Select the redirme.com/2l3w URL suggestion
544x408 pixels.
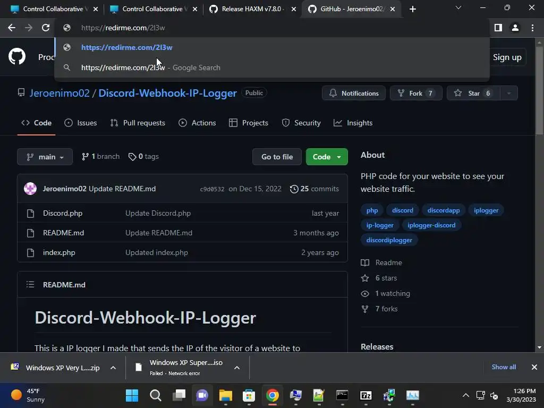point(271,47)
